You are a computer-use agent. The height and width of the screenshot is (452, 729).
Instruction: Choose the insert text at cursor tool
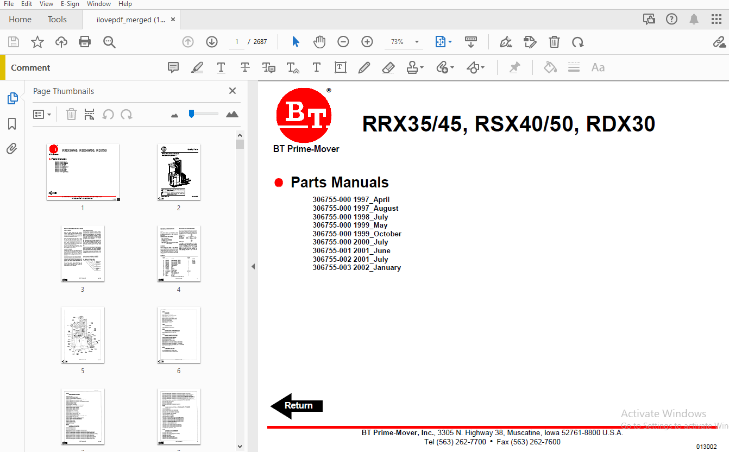point(293,67)
